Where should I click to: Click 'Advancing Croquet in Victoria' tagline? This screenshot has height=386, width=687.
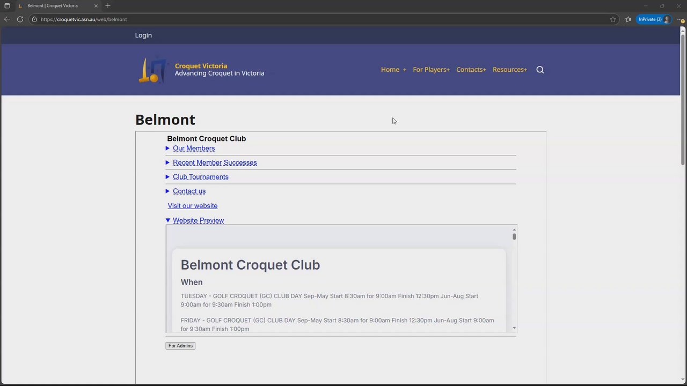pos(220,73)
